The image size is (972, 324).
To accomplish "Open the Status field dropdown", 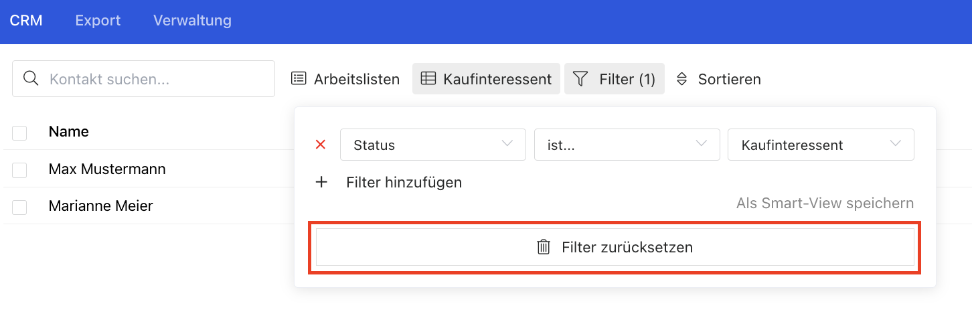I will click(x=432, y=145).
